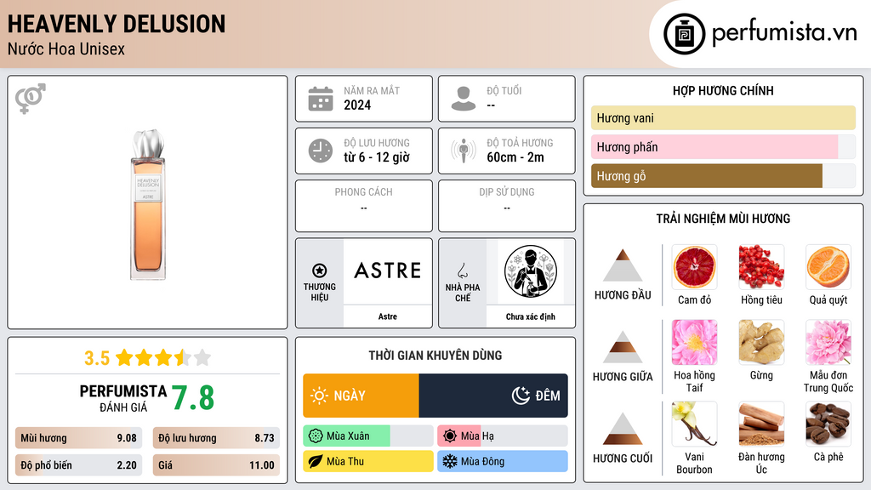Click the moon icon beside Đêm
This screenshot has height=490, width=871.
tap(521, 396)
